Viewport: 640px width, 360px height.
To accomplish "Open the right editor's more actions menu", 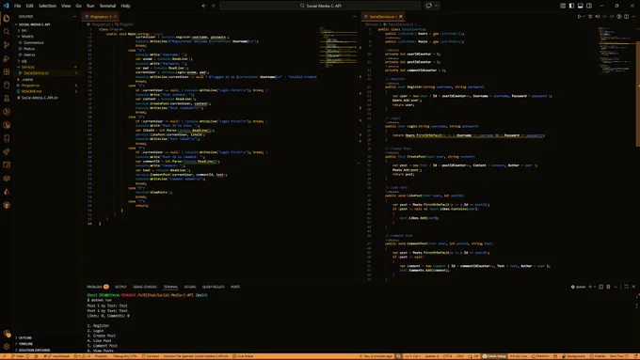I will (633, 17).
